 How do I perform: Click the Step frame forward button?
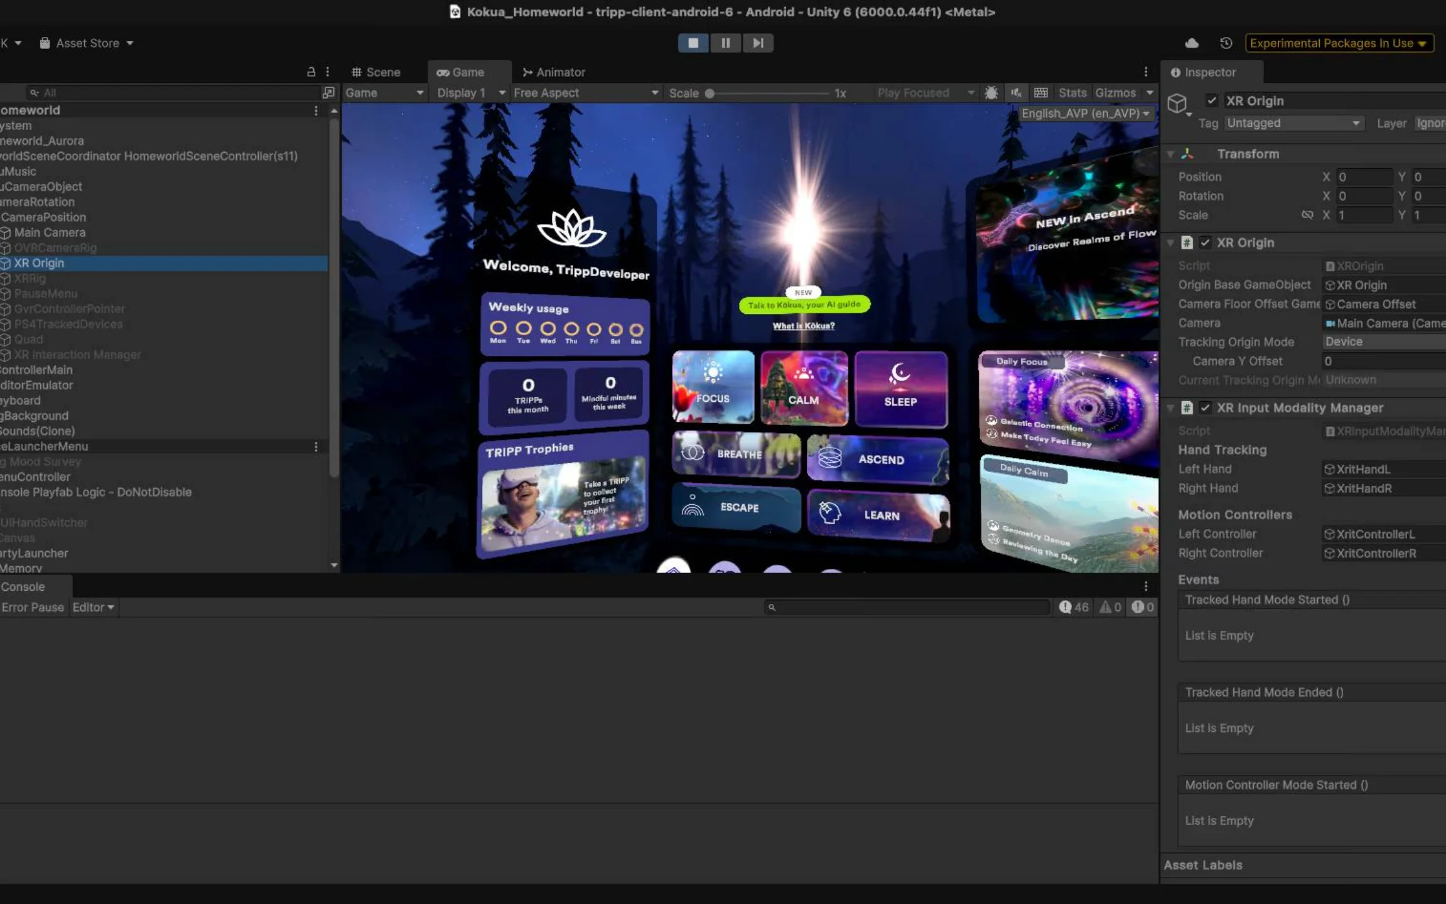tap(758, 43)
